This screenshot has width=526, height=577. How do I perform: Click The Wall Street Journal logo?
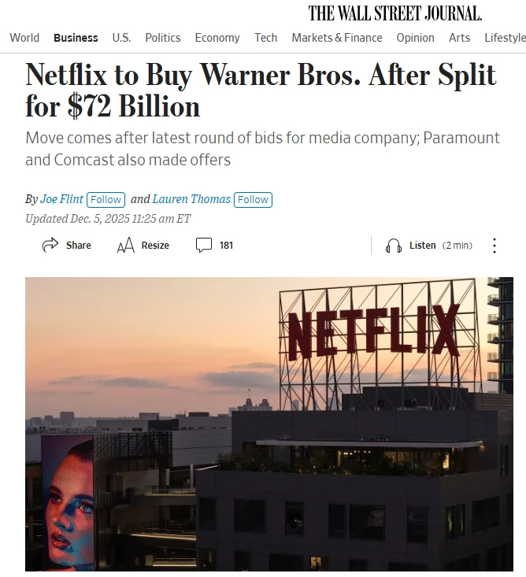point(395,13)
